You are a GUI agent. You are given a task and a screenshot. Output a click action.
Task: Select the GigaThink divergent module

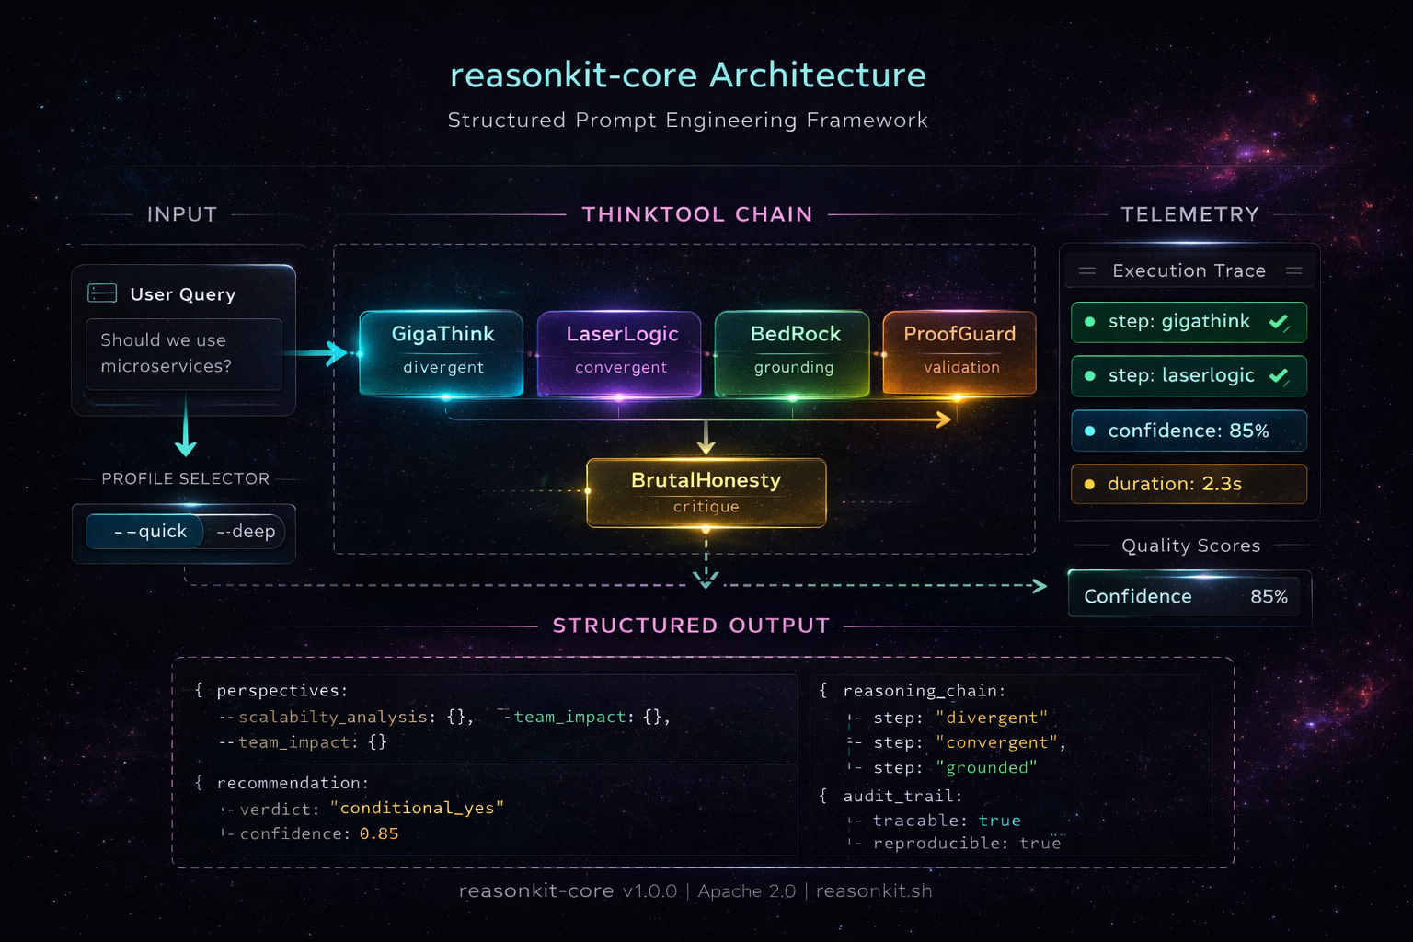tap(442, 351)
